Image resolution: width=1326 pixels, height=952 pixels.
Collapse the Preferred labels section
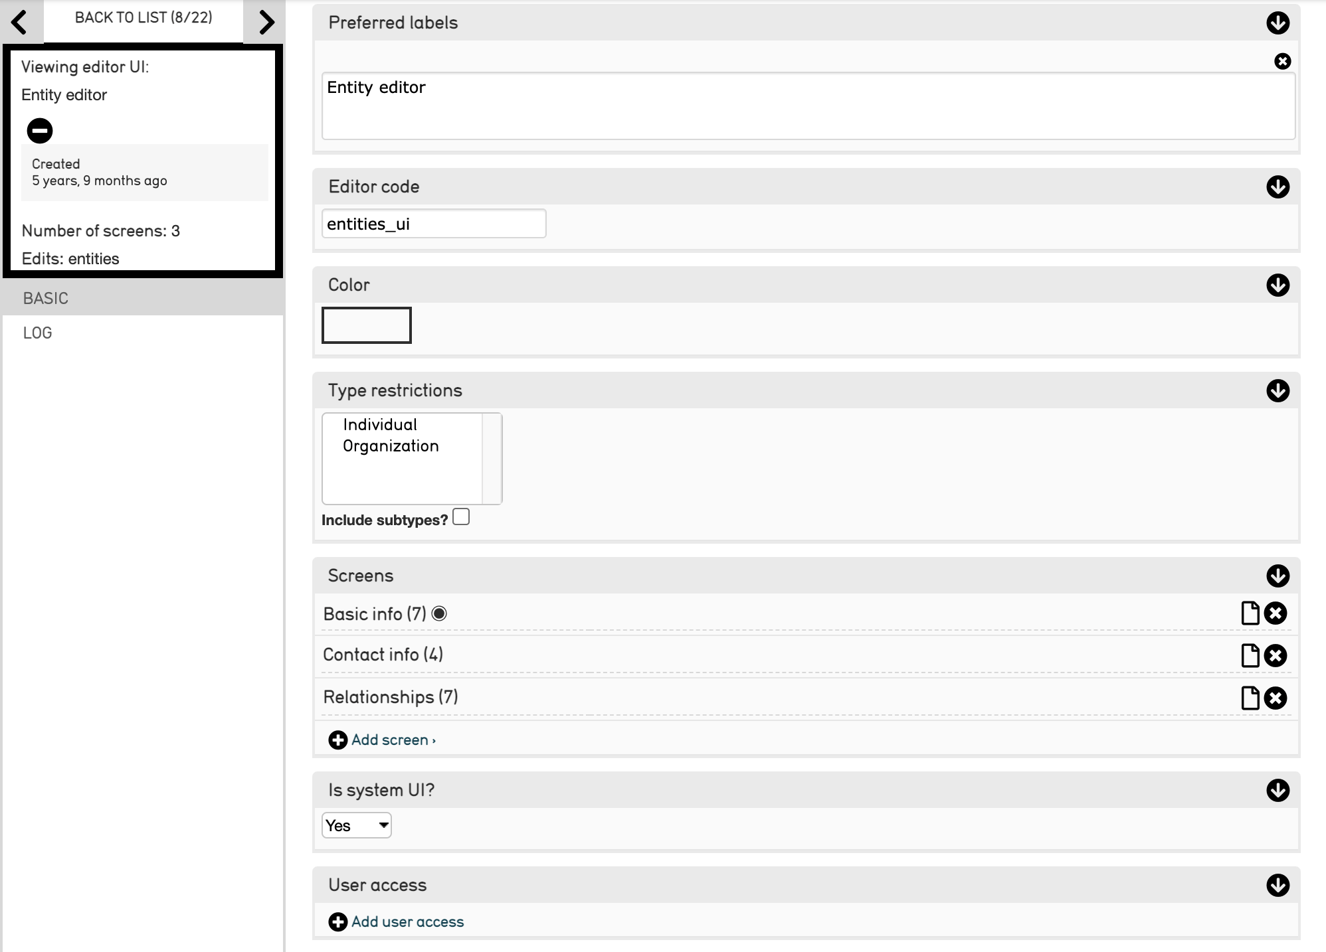[x=1278, y=23]
